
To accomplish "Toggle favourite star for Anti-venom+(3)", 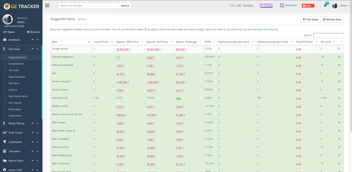I will coord(339,98).
